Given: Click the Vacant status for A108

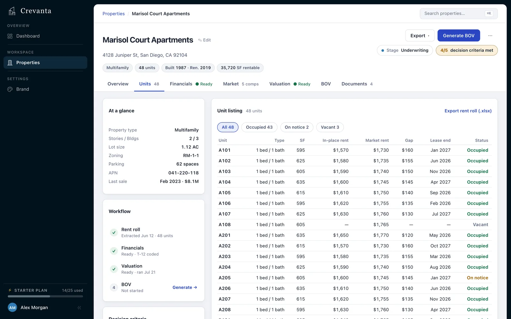Looking at the screenshot, I should click(480, 225).
